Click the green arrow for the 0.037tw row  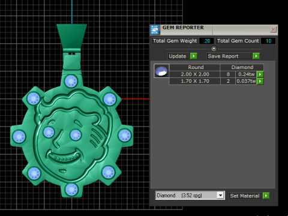260,81
